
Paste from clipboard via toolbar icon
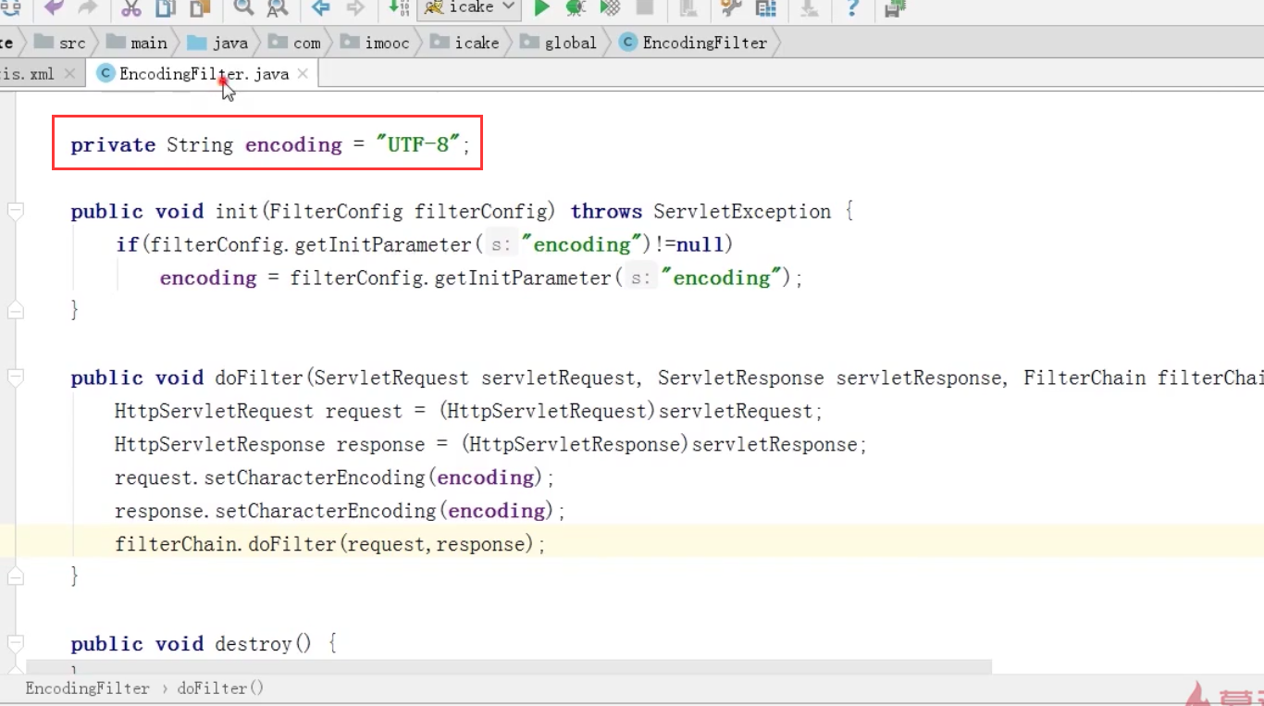tap(199, 8)
